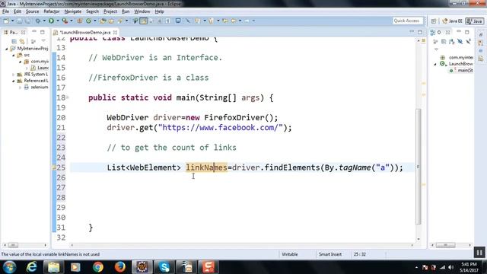Toggle Show Whitespace Characters toolbar icon
Viewport: 487px width, 274px height.
click(167, 21)
